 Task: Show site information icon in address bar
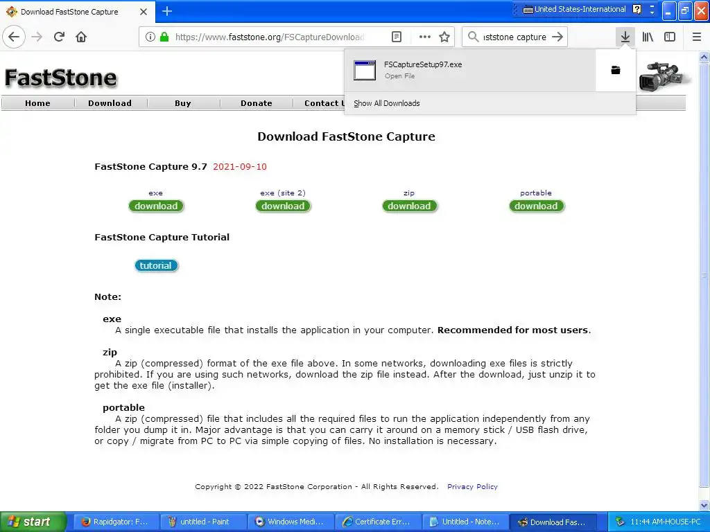click(150, 37)
